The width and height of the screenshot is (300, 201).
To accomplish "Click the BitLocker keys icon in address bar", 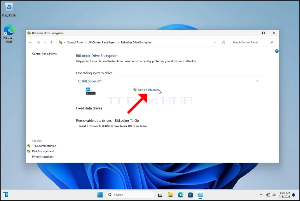I will coord(60,43).
